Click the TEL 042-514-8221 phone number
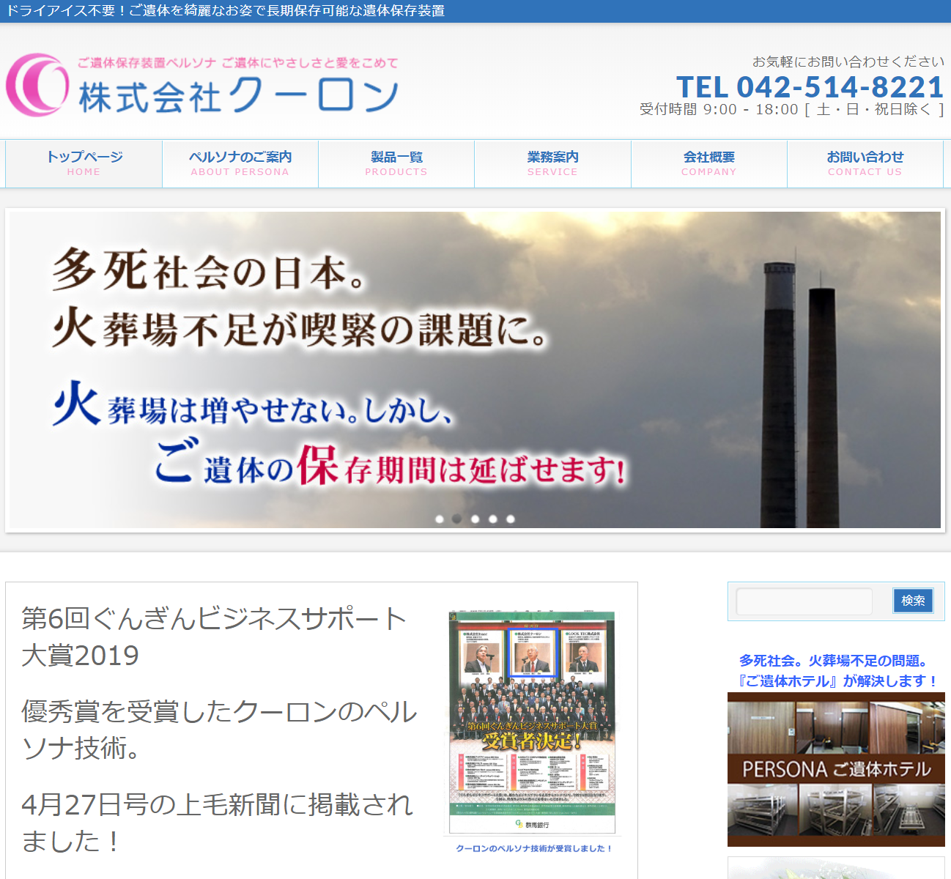 pyautogui.click(x=810, y=87)
